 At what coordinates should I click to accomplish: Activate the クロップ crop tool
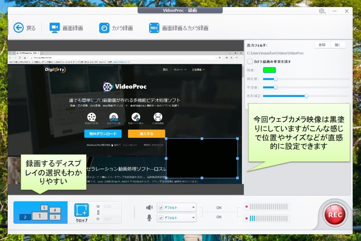point(81,213)
